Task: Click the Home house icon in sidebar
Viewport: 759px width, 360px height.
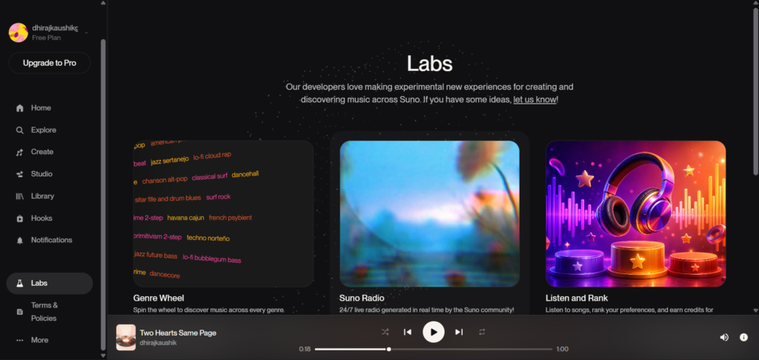Action: [x=20, y=108]
